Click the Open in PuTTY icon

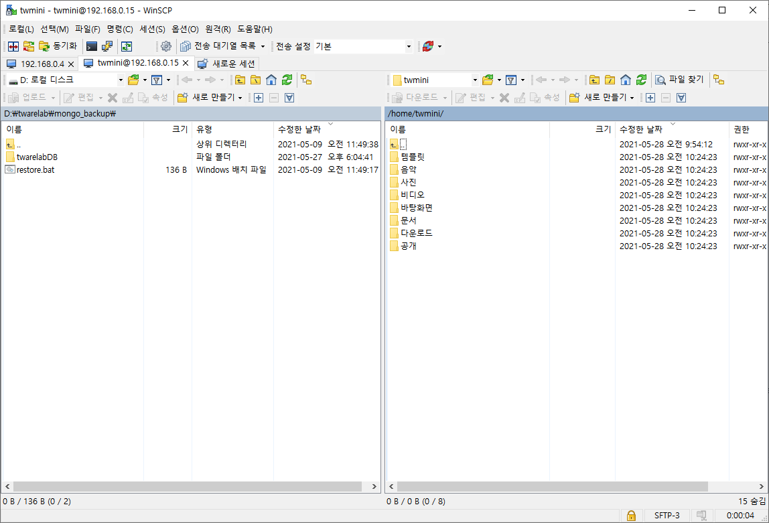(x=107, y=46)
